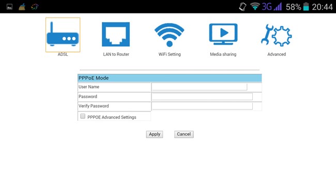Click the Password row label
336x189 pixels.
tap(88, 97)
